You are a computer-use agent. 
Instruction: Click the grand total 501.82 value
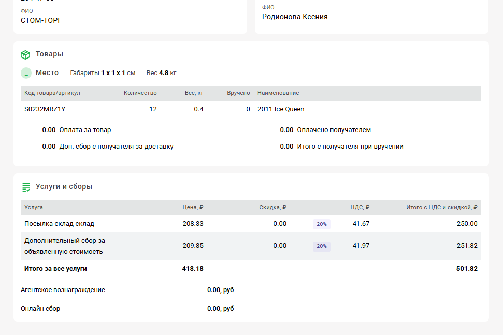[467, 269]
